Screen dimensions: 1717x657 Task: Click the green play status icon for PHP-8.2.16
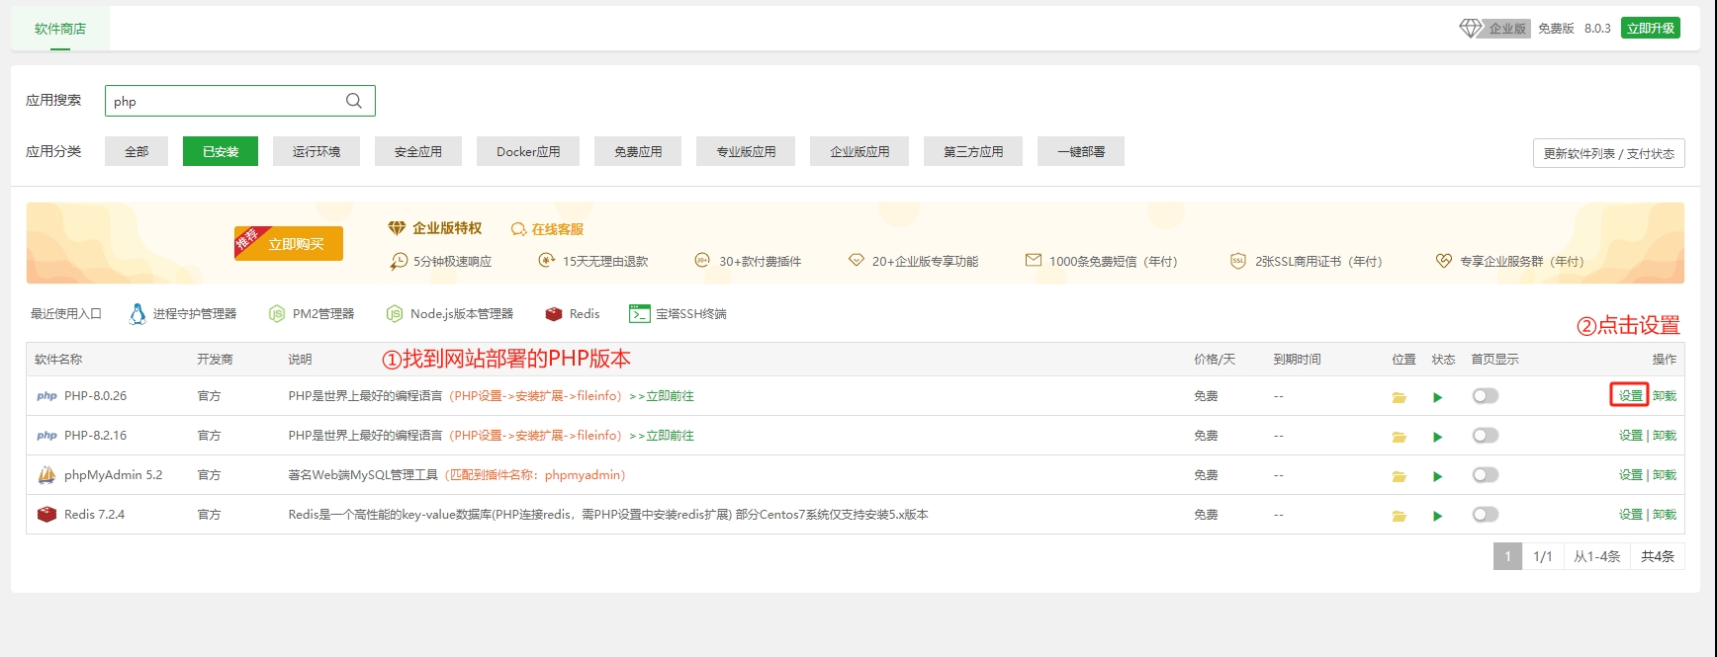1437,437
